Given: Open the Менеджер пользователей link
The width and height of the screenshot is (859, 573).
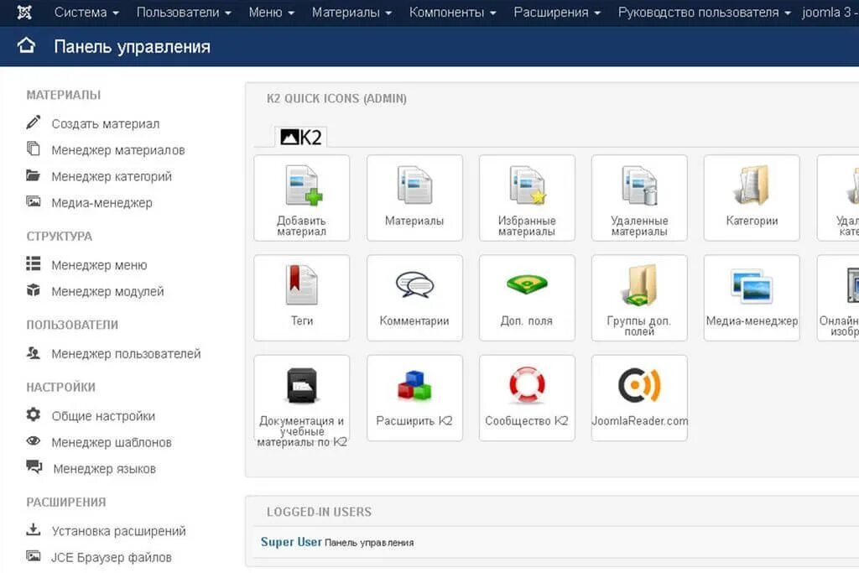Looking at the screenshot, I should click(126, 354).
